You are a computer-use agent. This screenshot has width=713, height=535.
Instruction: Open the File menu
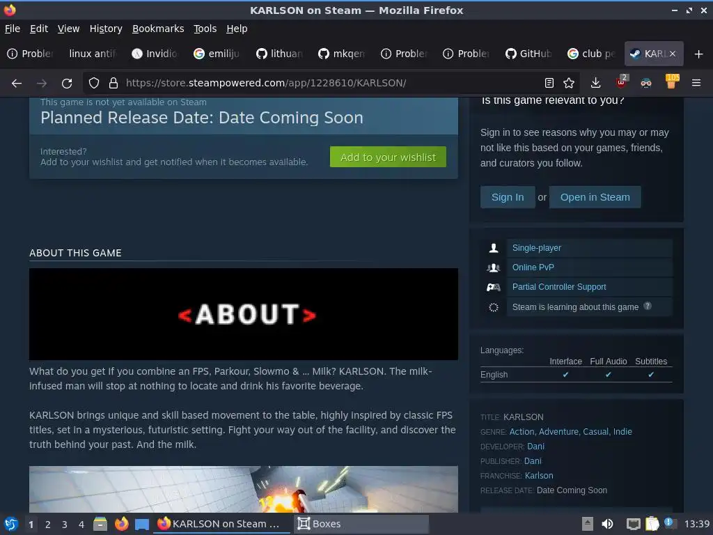[13, 29]
